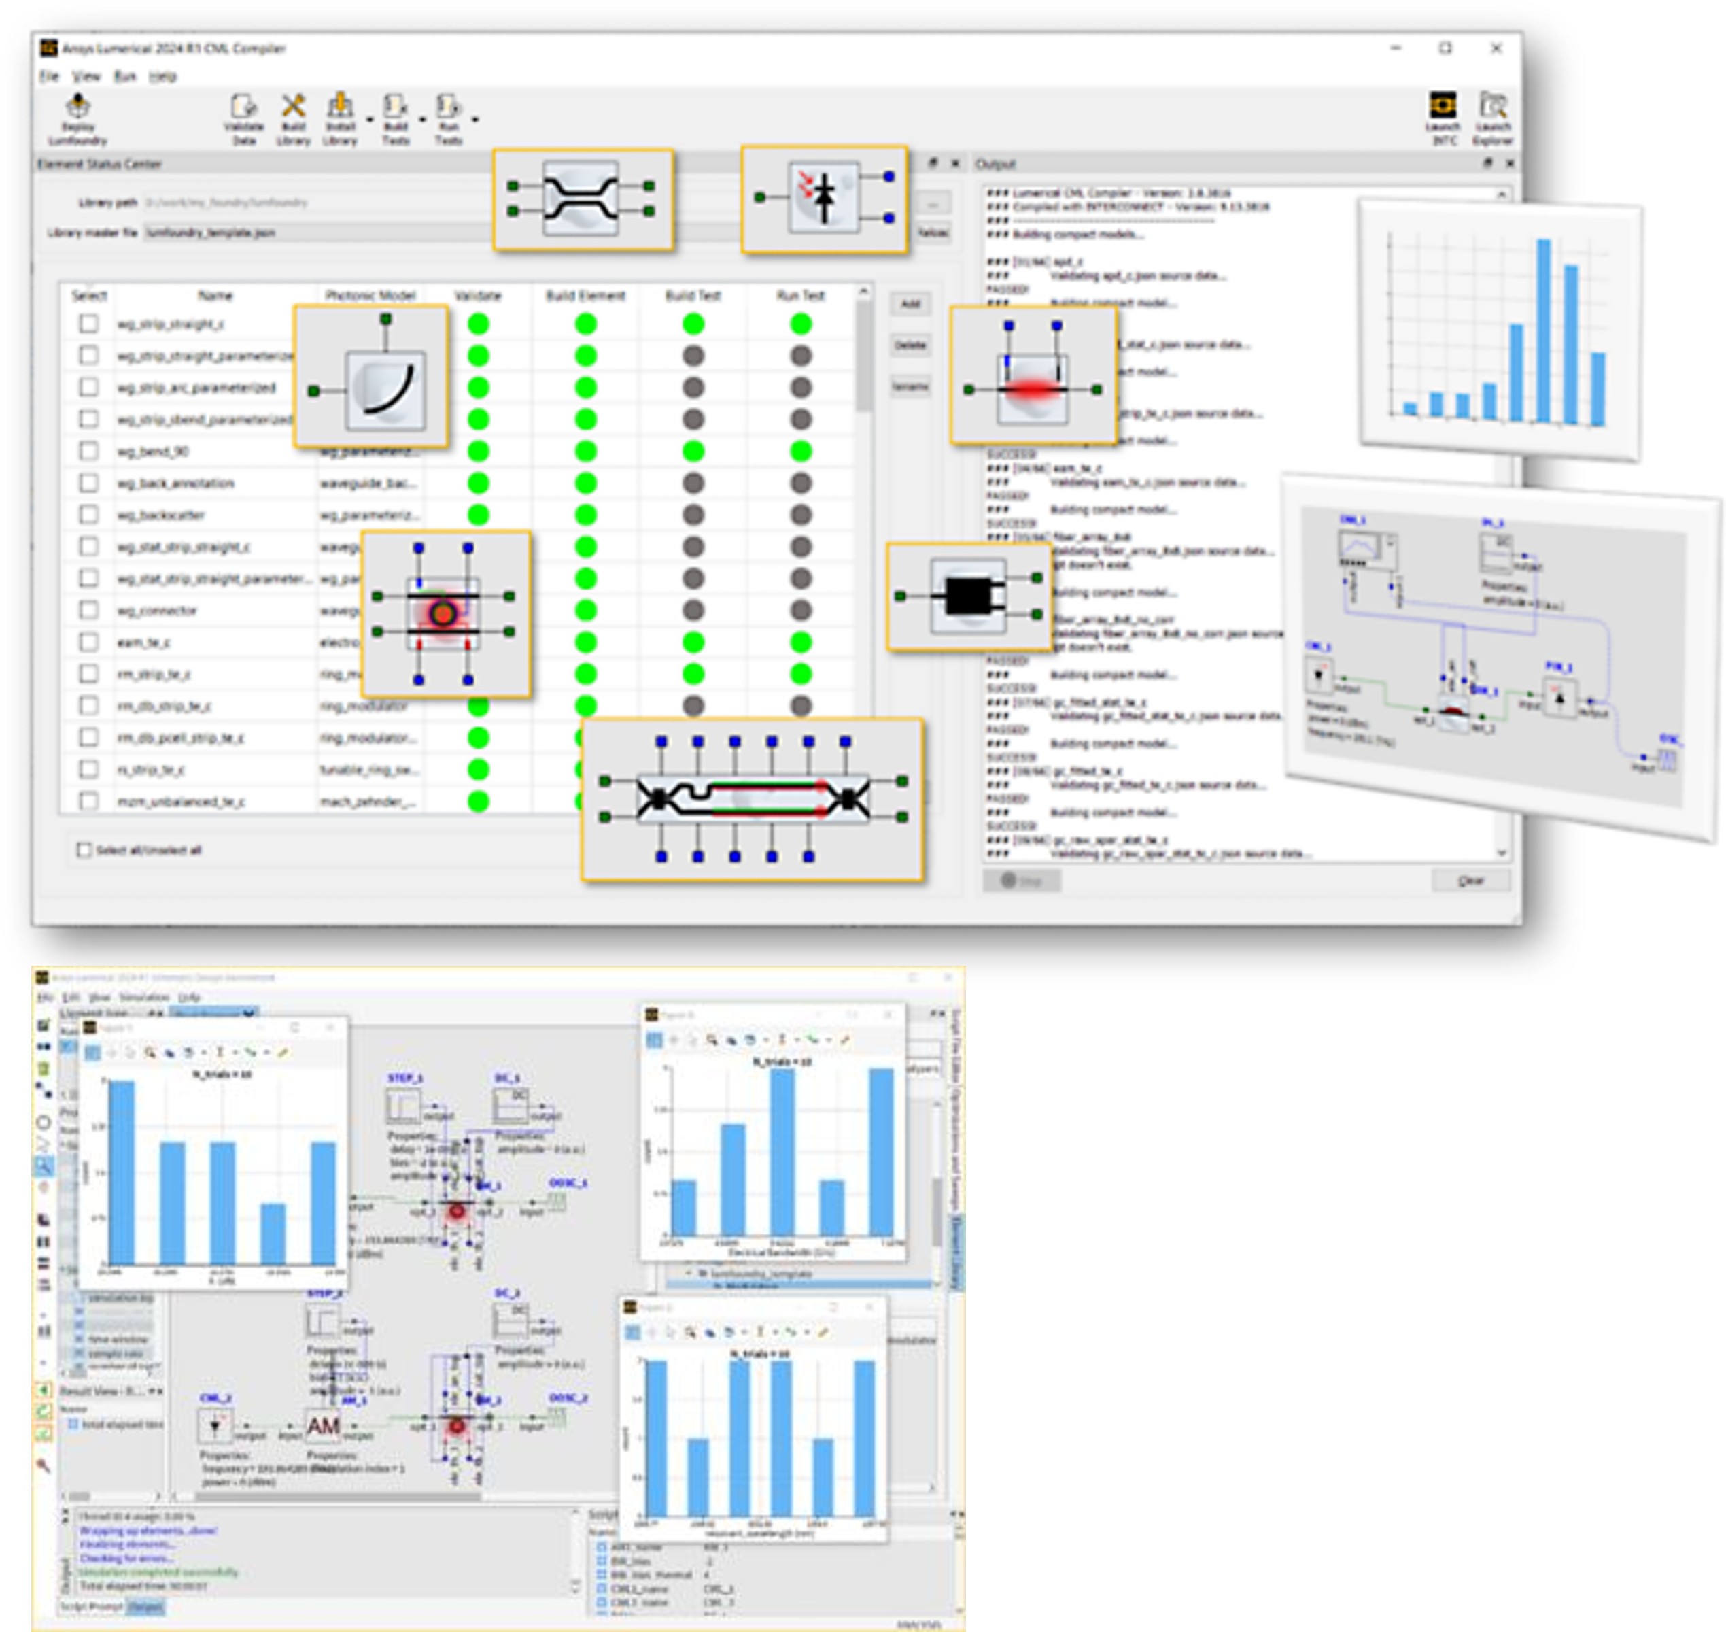Click Output panel scrollbar down arrow
The width and height of the screenshot is (1726, 1632).
point(1502,853)
